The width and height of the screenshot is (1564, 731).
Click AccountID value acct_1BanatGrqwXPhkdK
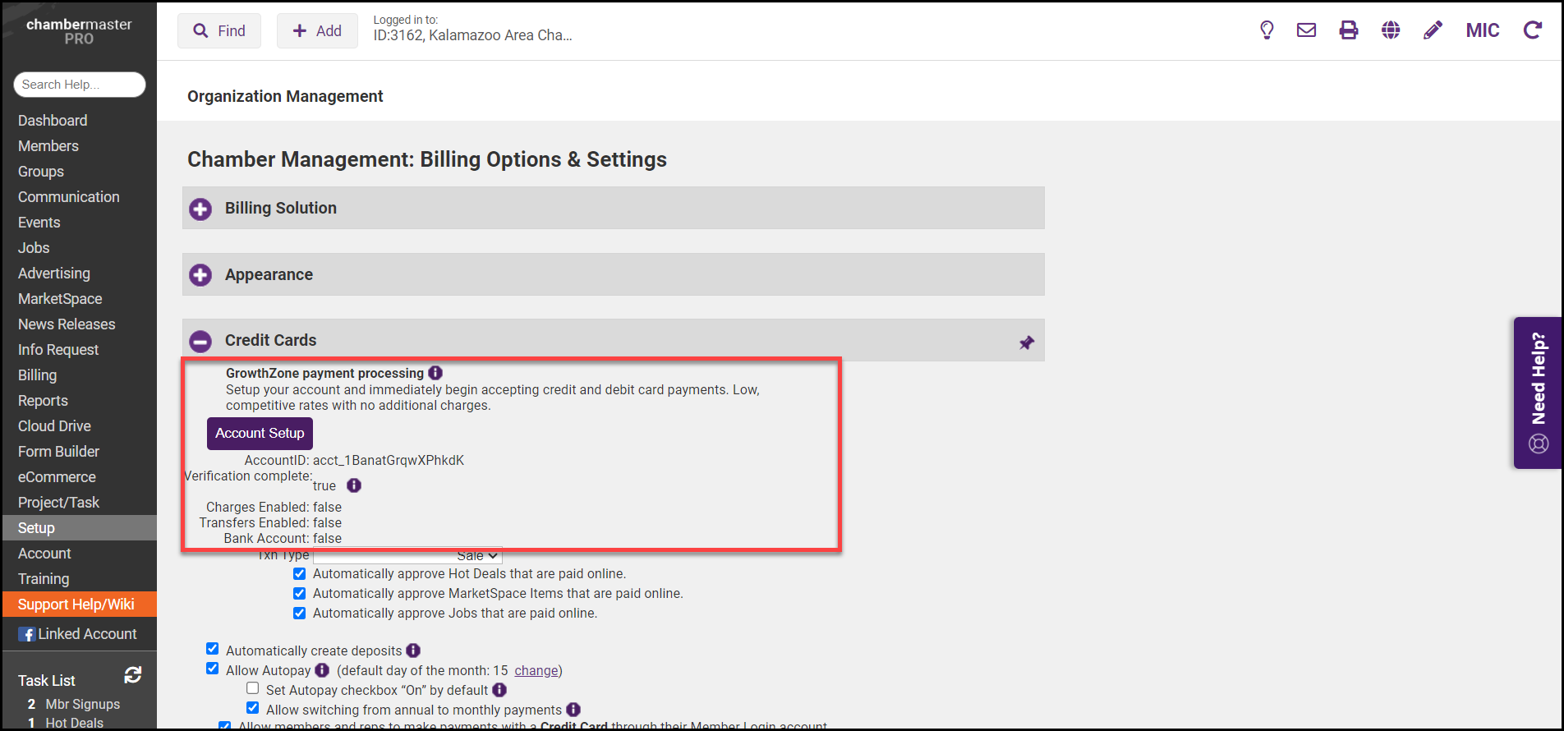click(x=389, y=461)
